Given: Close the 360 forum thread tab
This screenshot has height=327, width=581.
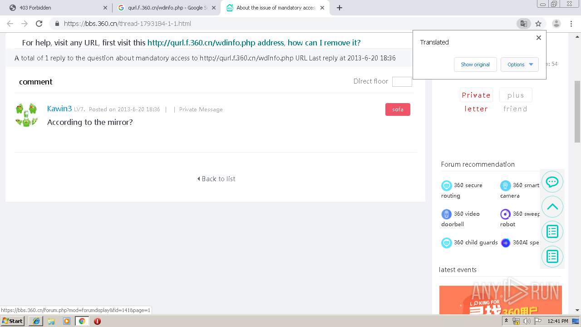Looking at the screenshot, I should point(322,8).
